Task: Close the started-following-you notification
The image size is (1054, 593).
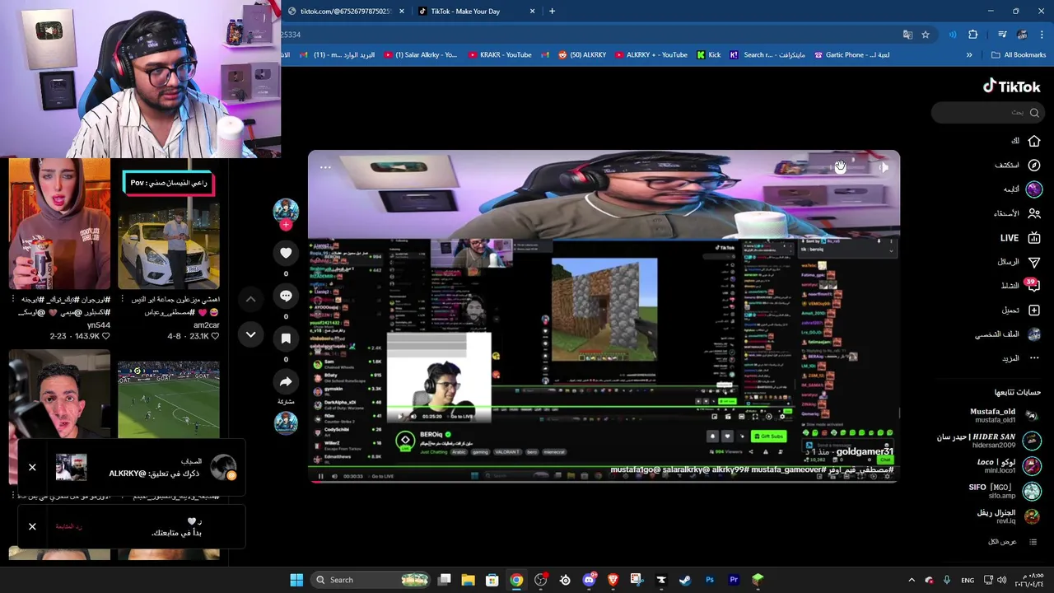Action: (x=32, y=526)
